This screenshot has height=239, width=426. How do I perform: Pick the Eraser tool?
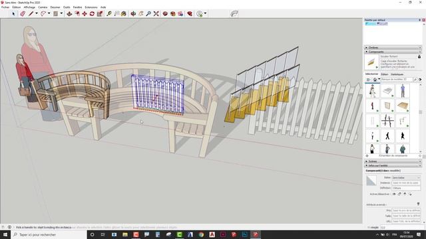coord(23,14)
